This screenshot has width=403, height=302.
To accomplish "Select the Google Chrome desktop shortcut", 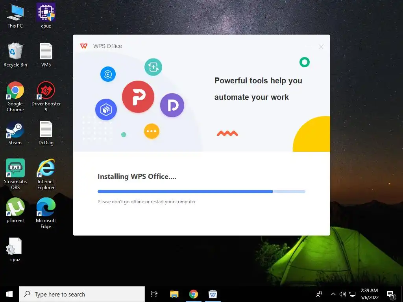I will [15, 97].
